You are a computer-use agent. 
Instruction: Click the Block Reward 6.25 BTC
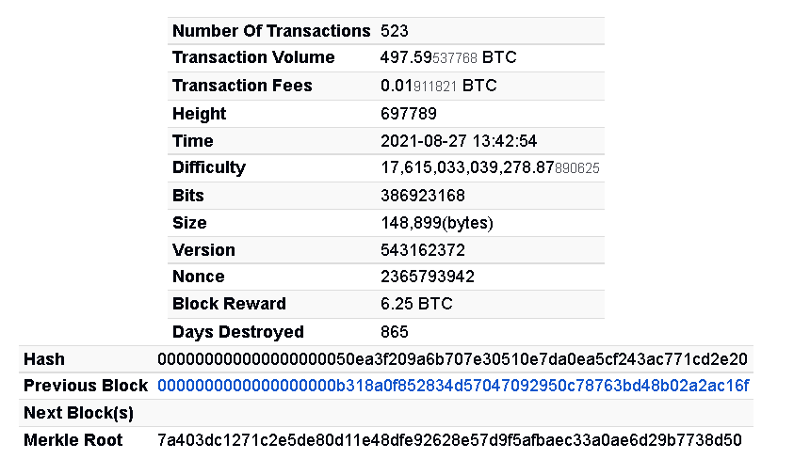(x=416, y=304)
